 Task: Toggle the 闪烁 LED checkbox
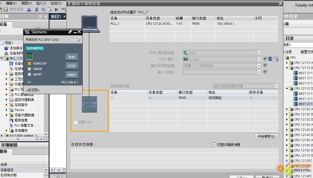76,122
